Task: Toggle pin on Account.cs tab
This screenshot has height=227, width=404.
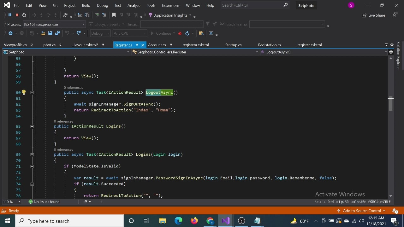Action: pyautogui.click(x=171, y=45)
